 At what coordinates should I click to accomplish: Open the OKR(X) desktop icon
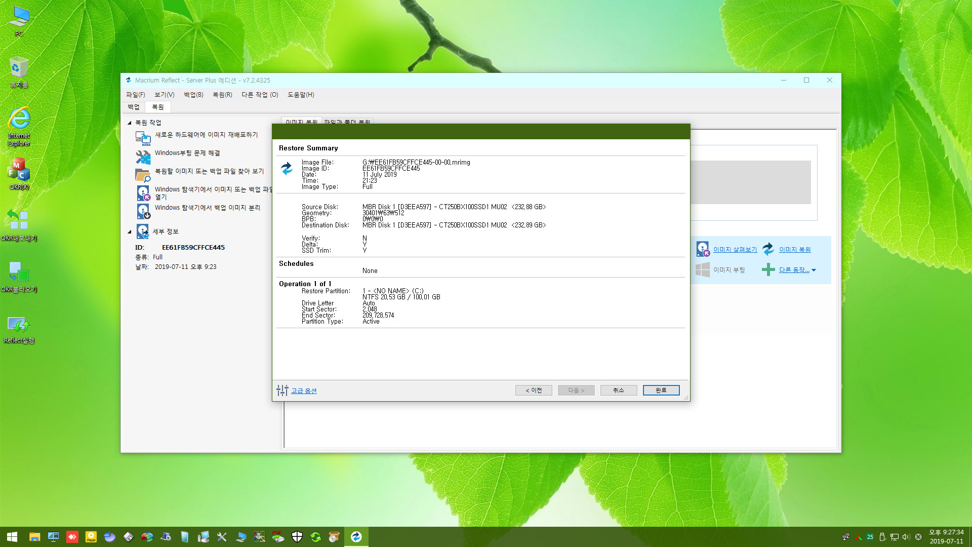(x=19, y=175)
